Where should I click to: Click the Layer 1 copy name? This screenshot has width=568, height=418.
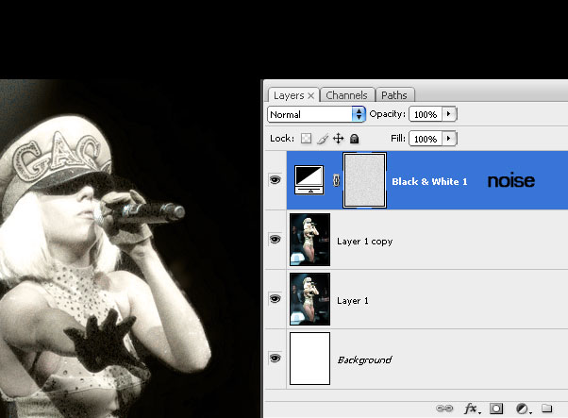pos(365,242)
